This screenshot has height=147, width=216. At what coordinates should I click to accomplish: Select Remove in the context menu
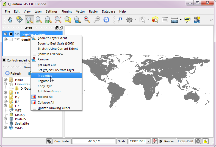click(56, 59)
